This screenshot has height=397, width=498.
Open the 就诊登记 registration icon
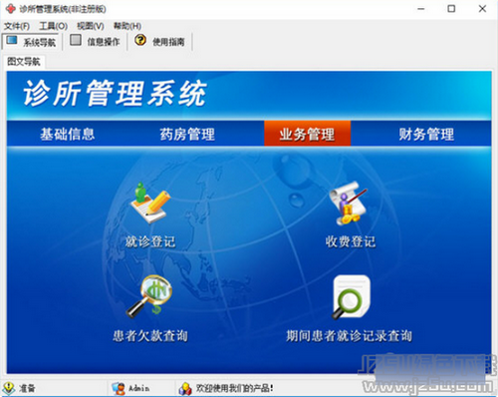pyautogui.click(x=150, y=202)
